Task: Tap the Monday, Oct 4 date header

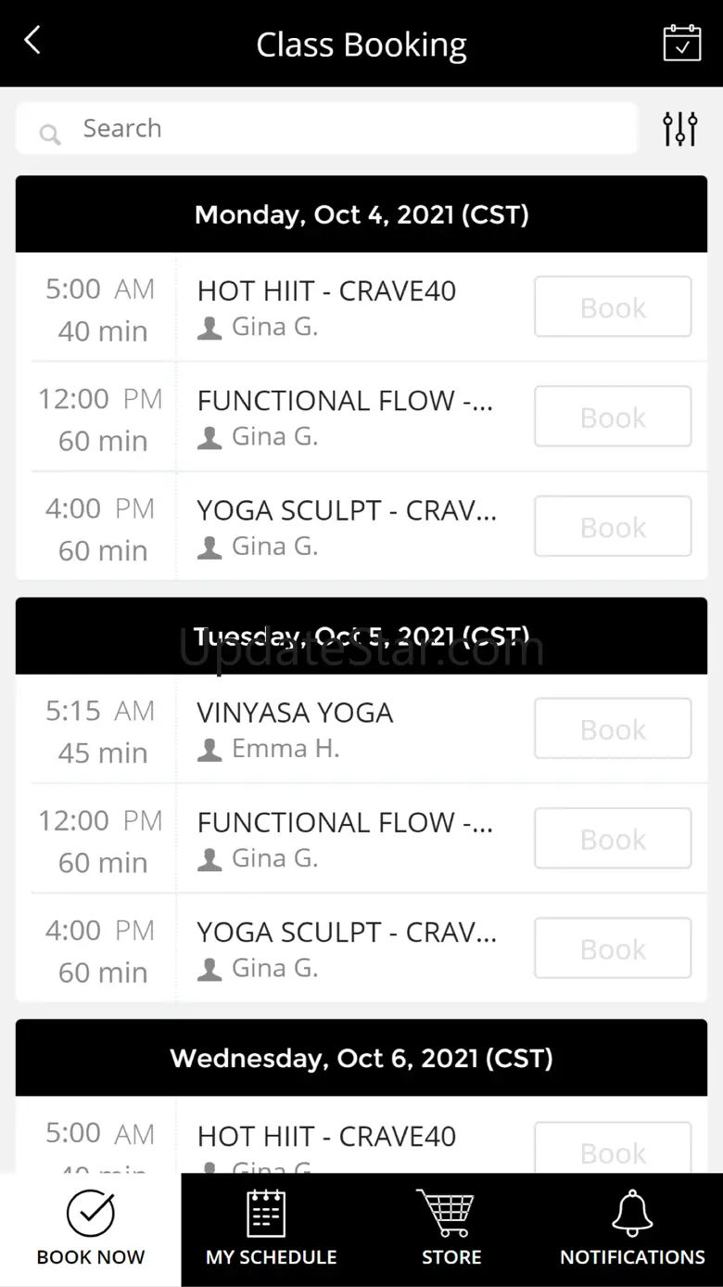Action: pos(361,214)
